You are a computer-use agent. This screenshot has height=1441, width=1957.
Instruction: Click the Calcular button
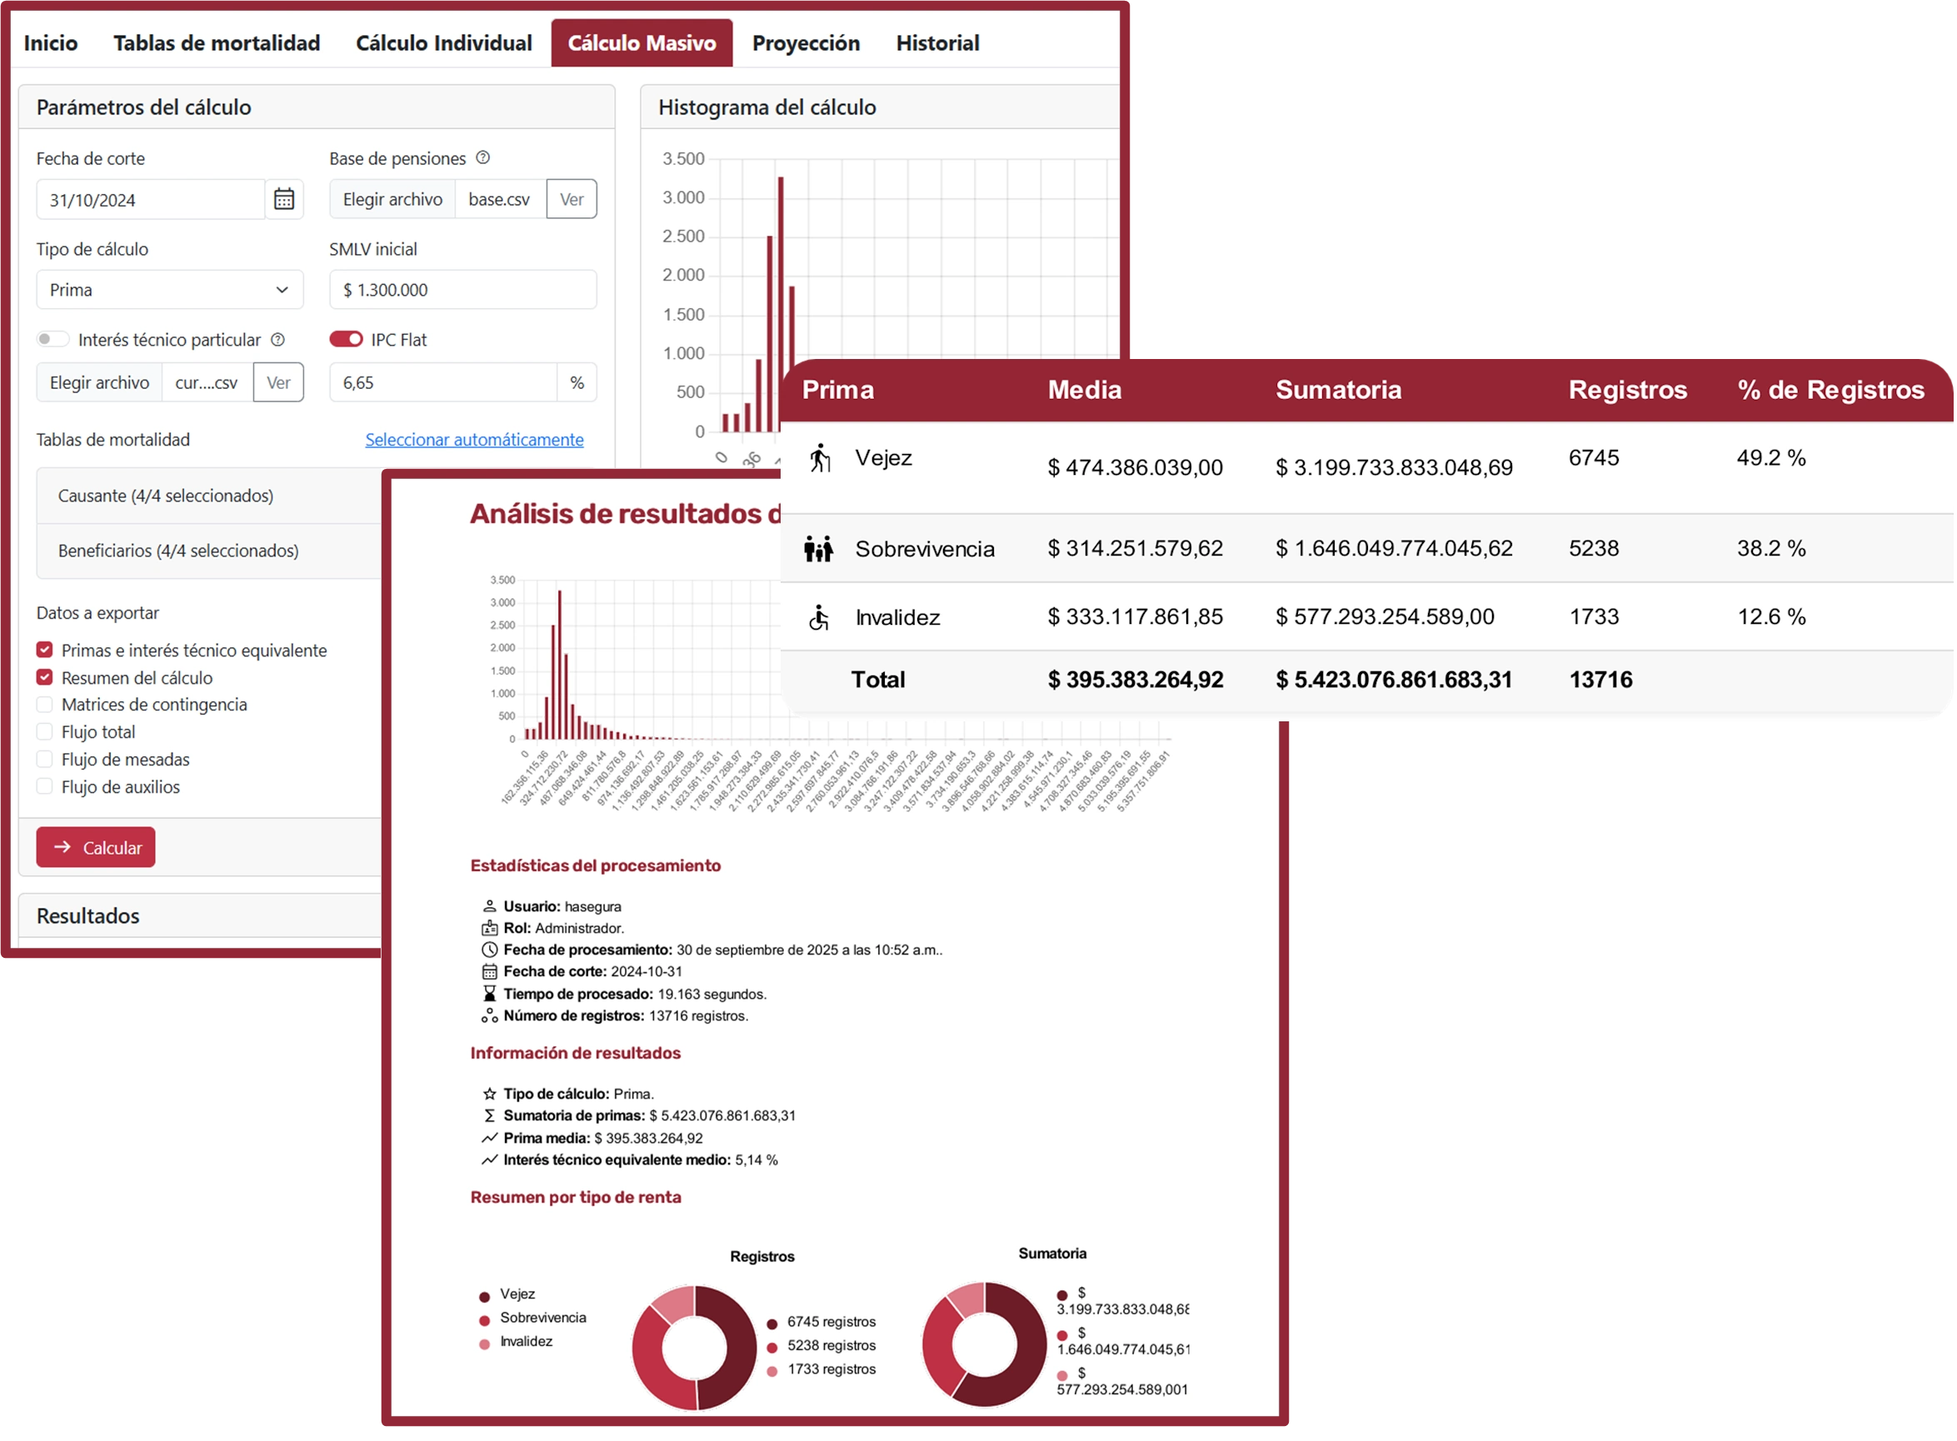click(96, 848)
